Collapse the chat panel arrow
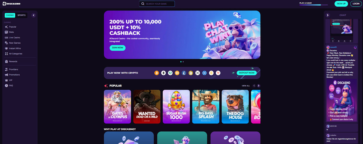 [x=328, y=15]
